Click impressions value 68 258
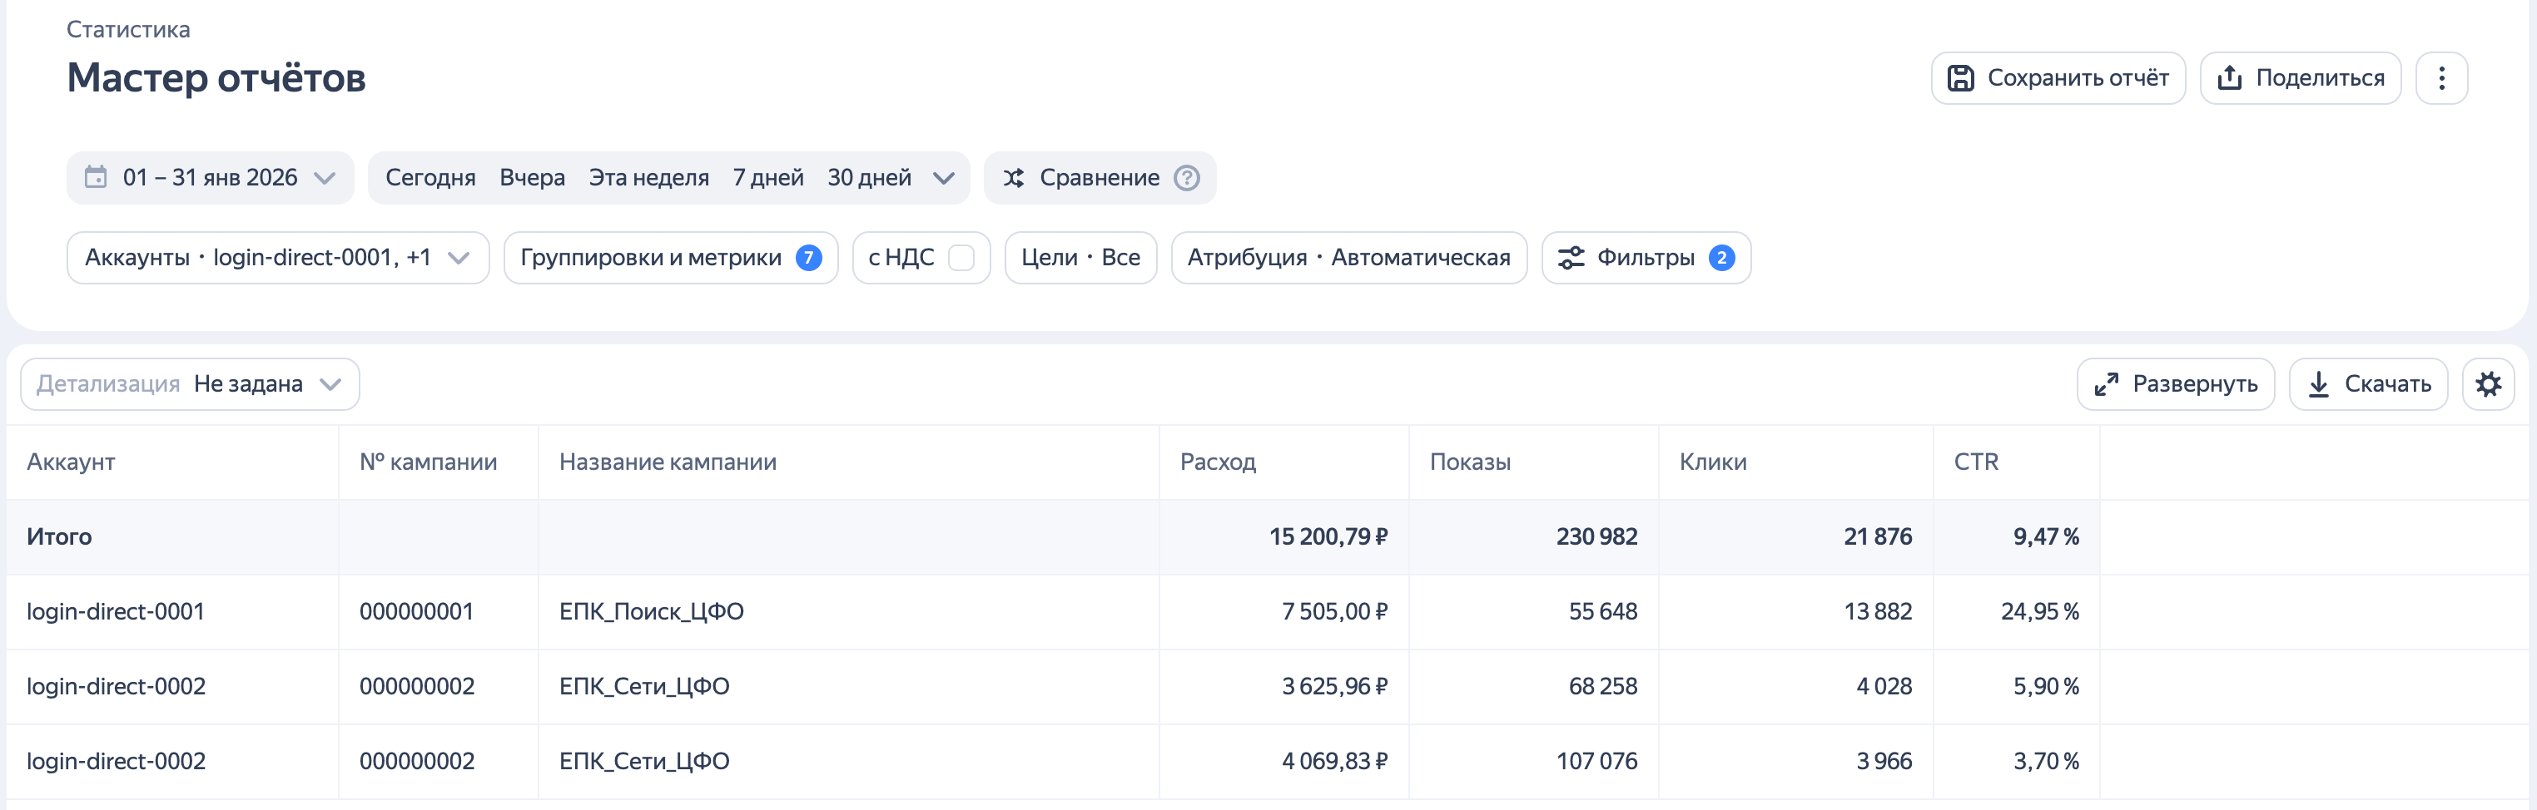Screen dimensions: 2537x810 click(1603, 686)
